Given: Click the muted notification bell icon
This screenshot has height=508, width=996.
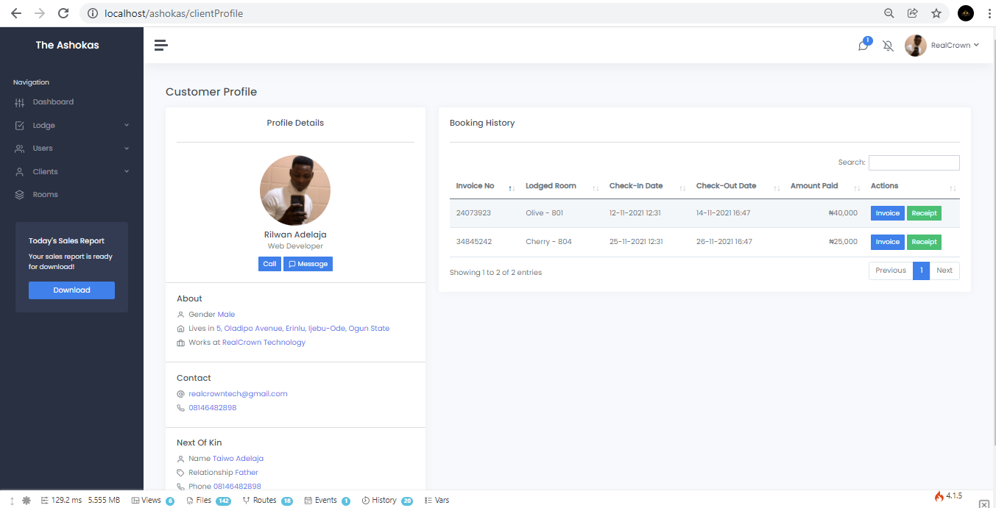Looking at the screenshot, I should coord(888,46).
